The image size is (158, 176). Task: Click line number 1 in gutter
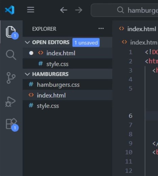coord(131,52)
